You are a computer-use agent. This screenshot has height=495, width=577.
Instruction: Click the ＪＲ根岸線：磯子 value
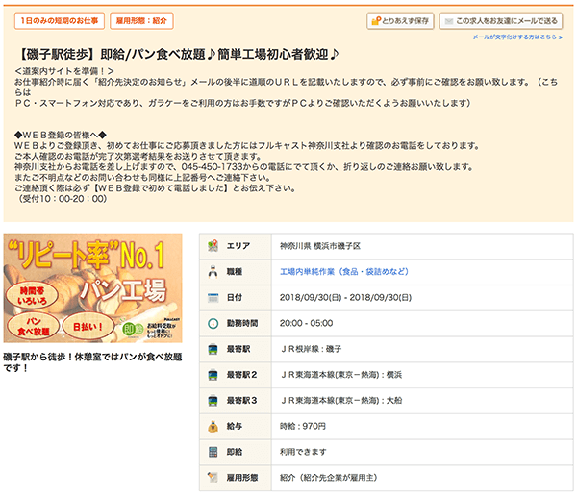click(311, 349)
